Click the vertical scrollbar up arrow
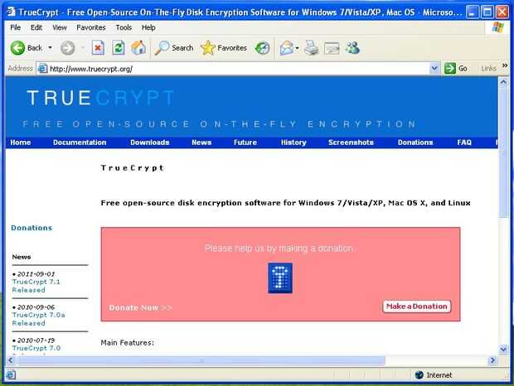 pyautogui.click(x=503, y=81)
